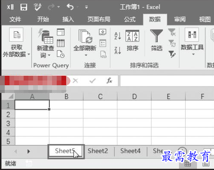Viewport: 214px width, 170px height.
Task: Click the Undo arrow icon
Action: (x=70, y=7)
